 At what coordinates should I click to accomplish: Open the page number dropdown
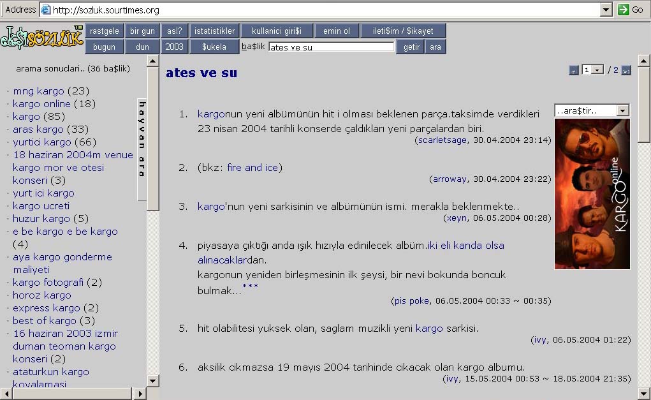[597, 70]
